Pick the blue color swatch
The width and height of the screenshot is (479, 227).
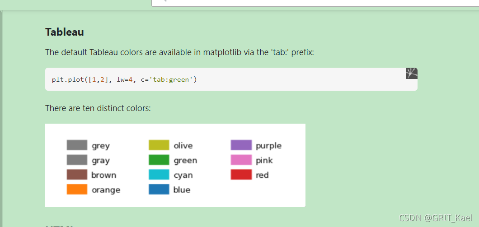(159, 190)
